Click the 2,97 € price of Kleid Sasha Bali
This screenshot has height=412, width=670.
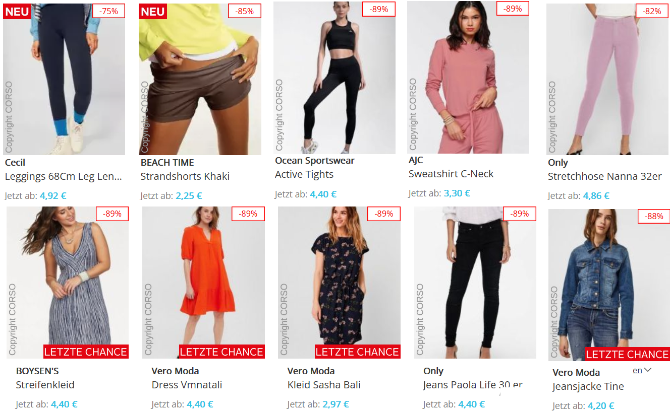(336, 404)
